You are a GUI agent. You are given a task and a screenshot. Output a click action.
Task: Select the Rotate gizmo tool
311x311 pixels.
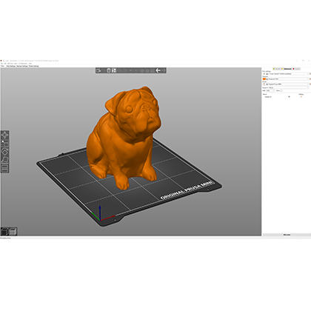point(5,152)
